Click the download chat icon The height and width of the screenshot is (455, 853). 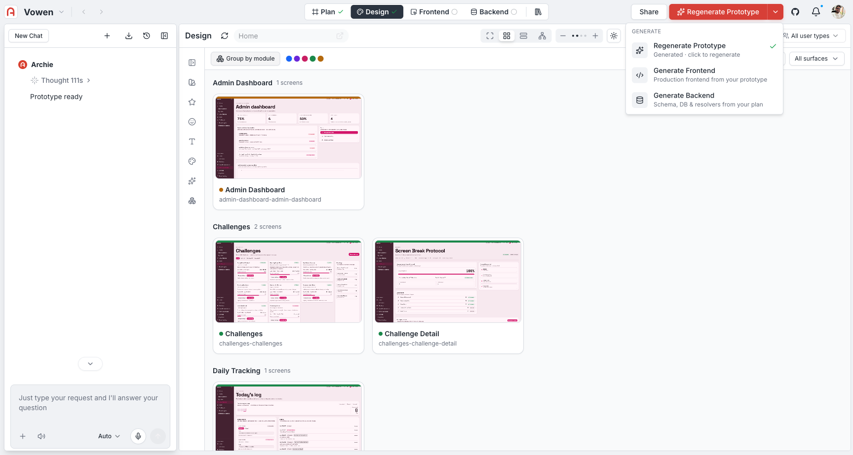[x=129, y=36]
